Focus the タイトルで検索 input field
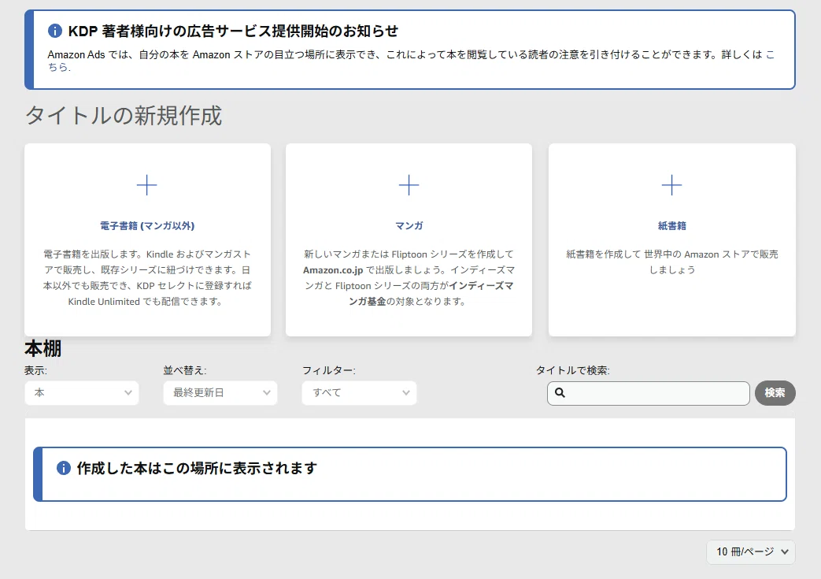Viewport: 821px width, 579px height. coord(648,393)
